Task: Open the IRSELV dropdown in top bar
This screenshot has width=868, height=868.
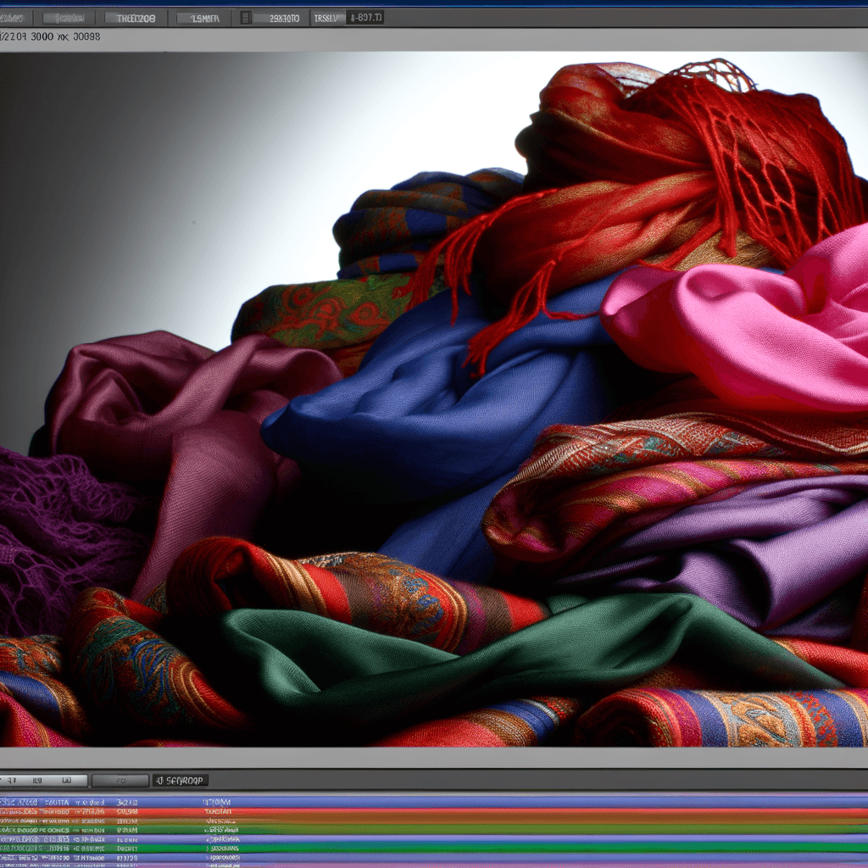Action: point(327,17)
